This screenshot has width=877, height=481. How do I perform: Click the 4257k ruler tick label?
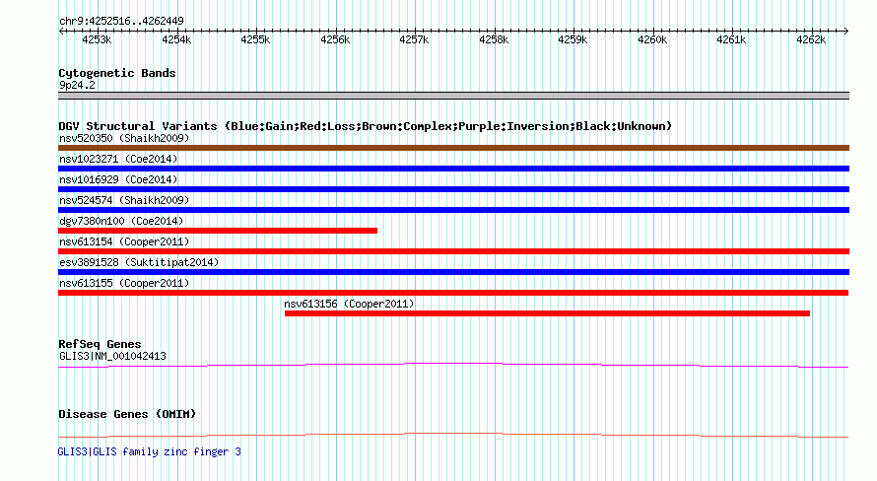pyautogui.click(x=414, y=39)
